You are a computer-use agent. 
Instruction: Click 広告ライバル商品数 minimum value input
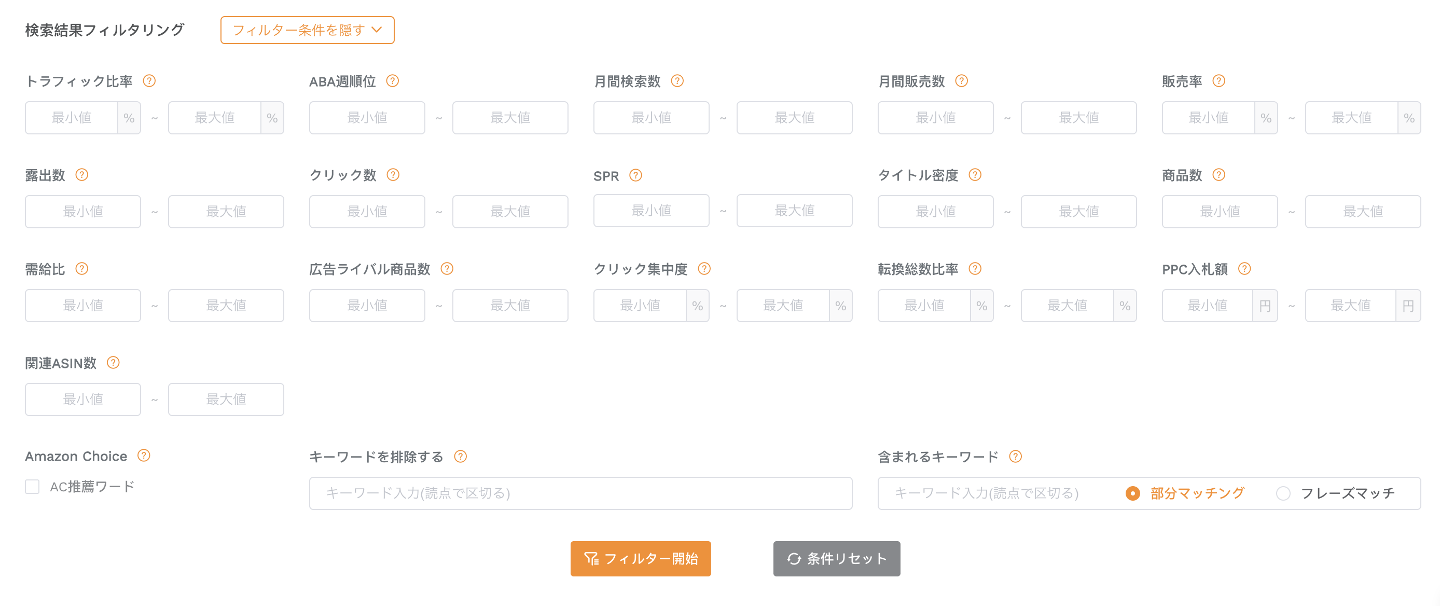[367, 306]
